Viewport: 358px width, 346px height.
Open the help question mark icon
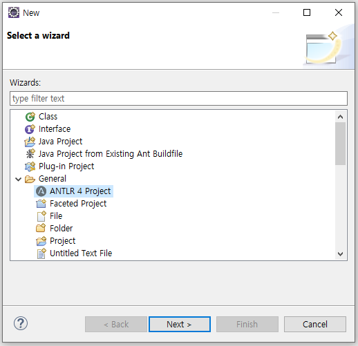coord(21,323)
